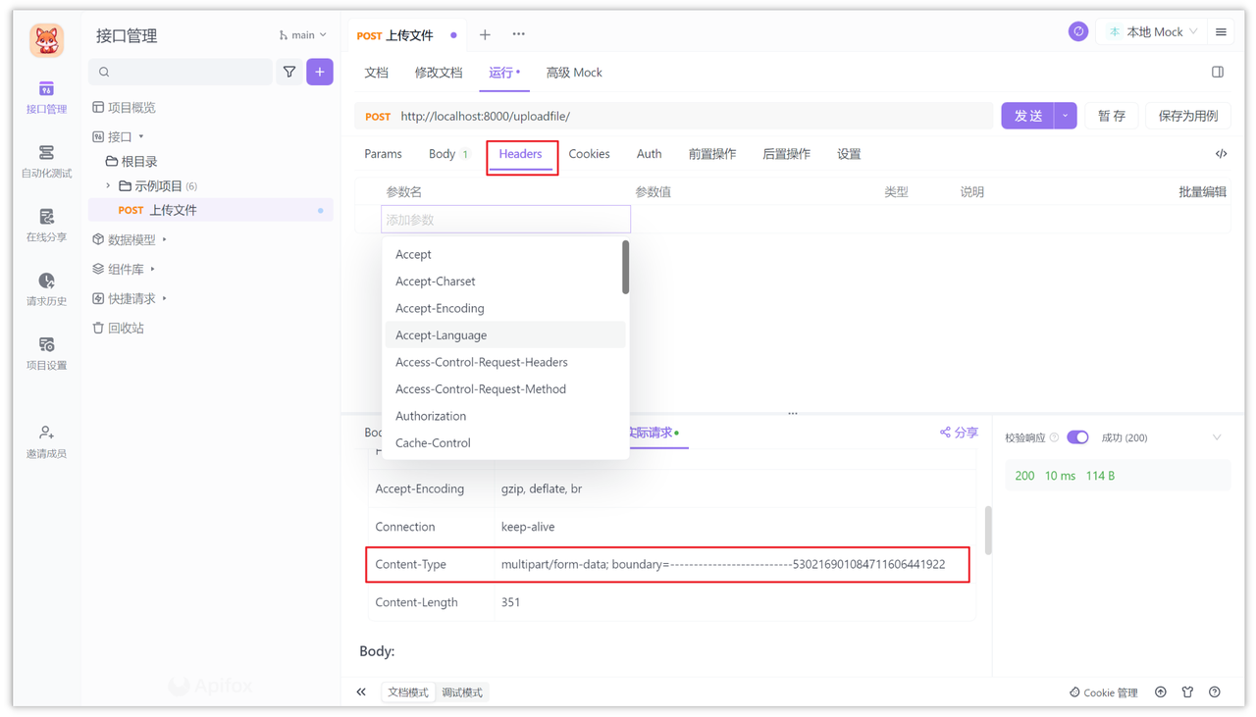Image resolution: width=1256 pixels, height=717 pixels.
Task: Open 项目概览 in tree
Action: click(x=124, y=107)
